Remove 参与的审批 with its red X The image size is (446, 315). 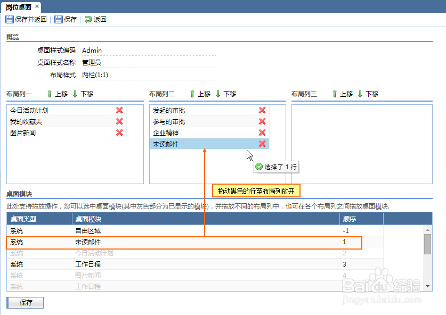point(262,121)
